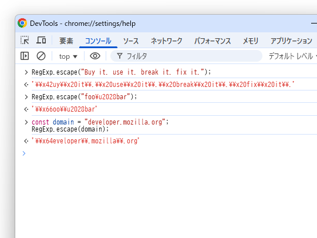Click the RegExp.escape("foo\u2028bar") input line
Viewport: 317px width, 238px height.
(x=84, y=97)
